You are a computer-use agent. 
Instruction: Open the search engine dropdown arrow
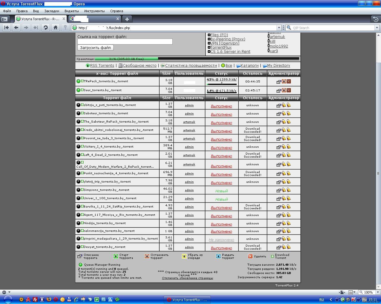pos(377,28)
